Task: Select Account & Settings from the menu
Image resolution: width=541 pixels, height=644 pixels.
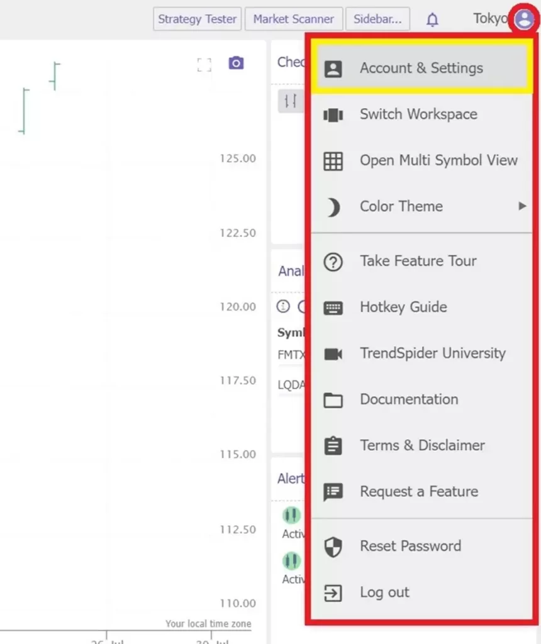Action: [x=421, y=68]
